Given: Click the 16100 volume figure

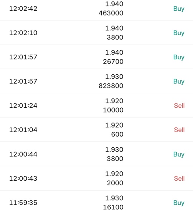Looking at the screenshot, I should coord(113,207).
